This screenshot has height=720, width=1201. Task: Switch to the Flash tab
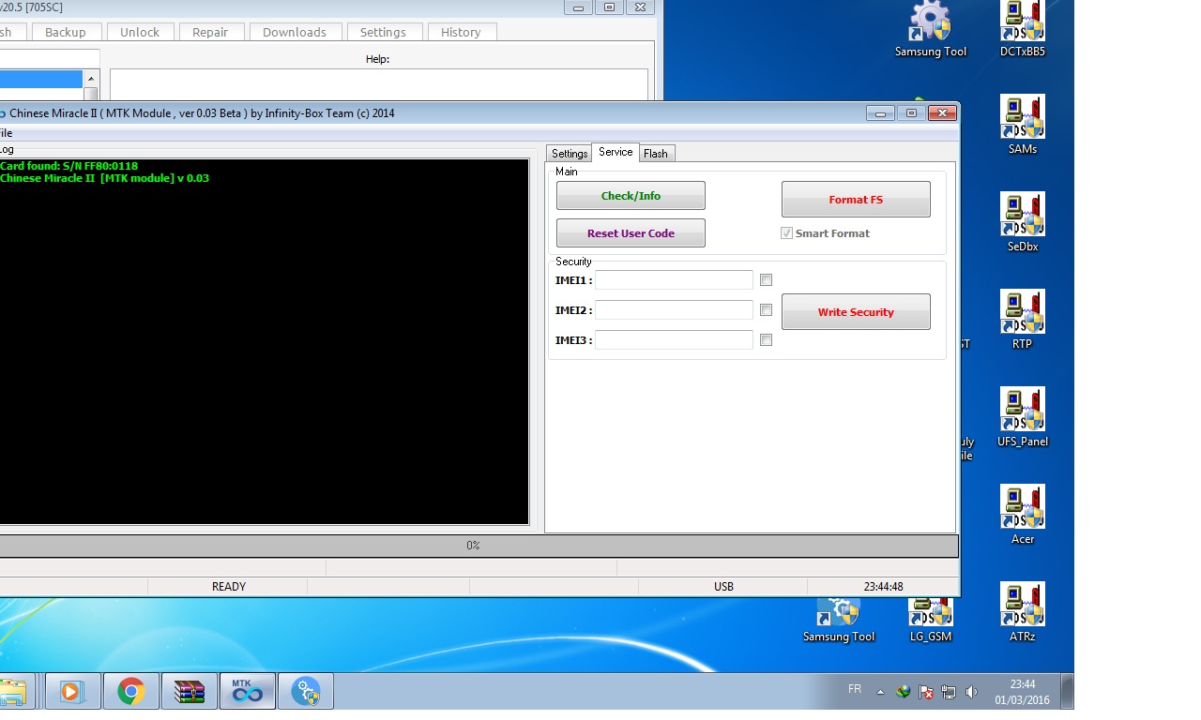[x=656, y=154]
